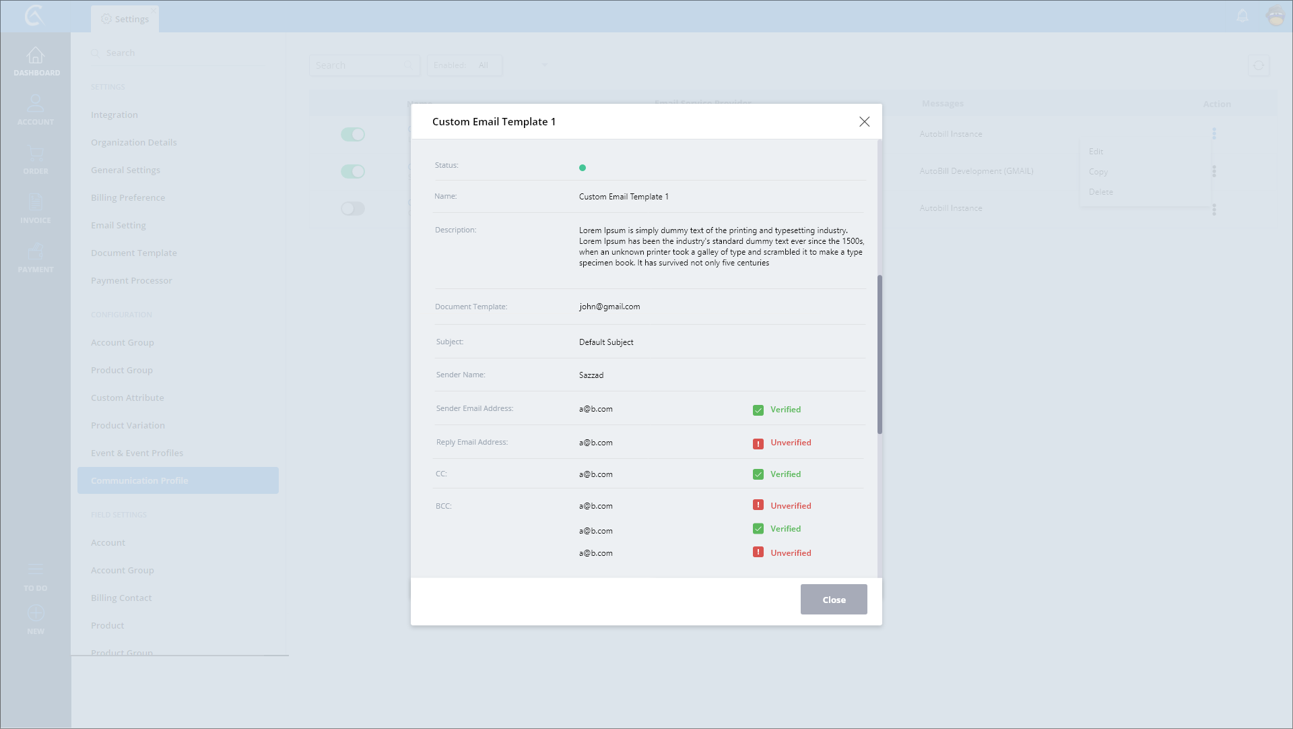Image resolution: width=1293 pixels, height=729 pixels.
Task: Click the Close button in the dialog
Action: click(834, 600)
